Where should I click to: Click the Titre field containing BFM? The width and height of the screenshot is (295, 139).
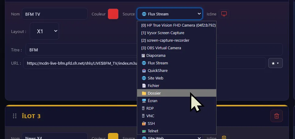pos(154,50)
